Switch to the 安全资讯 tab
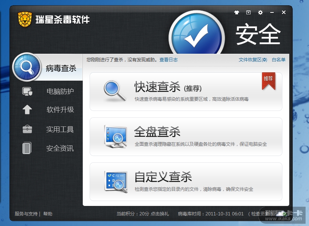This screenshot has width=309, height=226. [60, 148]
